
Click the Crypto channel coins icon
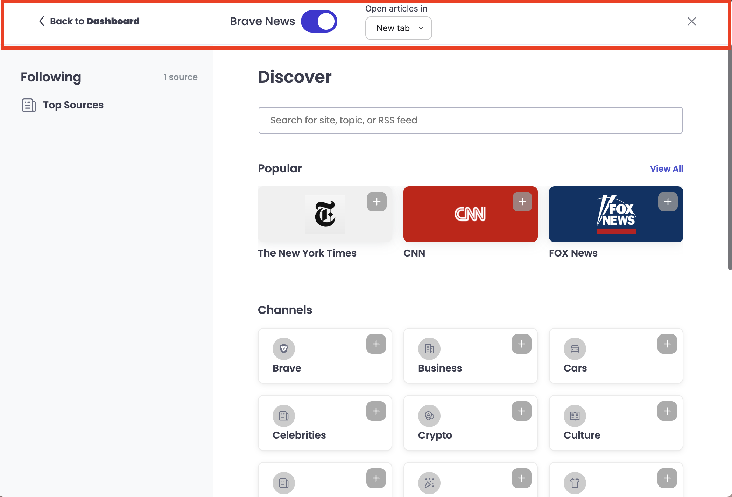click(429, 416)
